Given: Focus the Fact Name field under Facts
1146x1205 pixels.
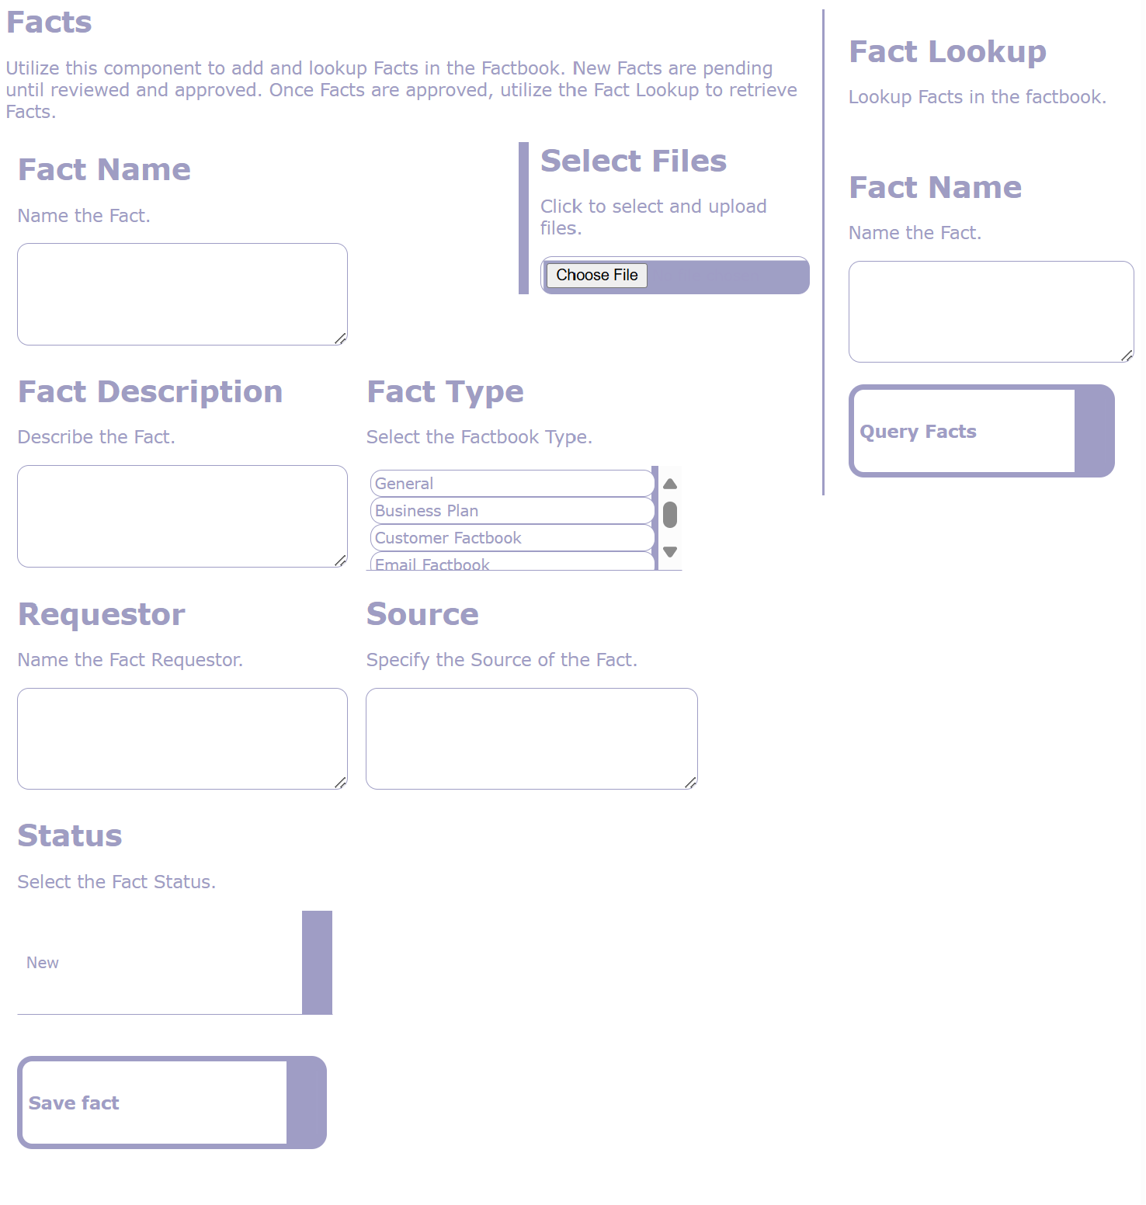Looking at the screenshot, I should tap(182, 294).
